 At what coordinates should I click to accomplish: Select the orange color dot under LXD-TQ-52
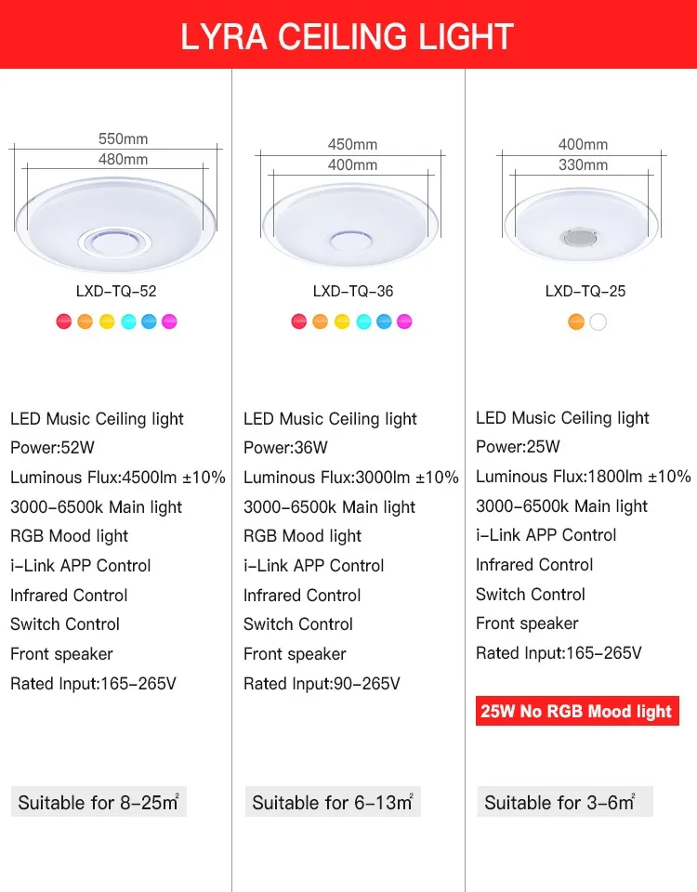pos(85,321)
